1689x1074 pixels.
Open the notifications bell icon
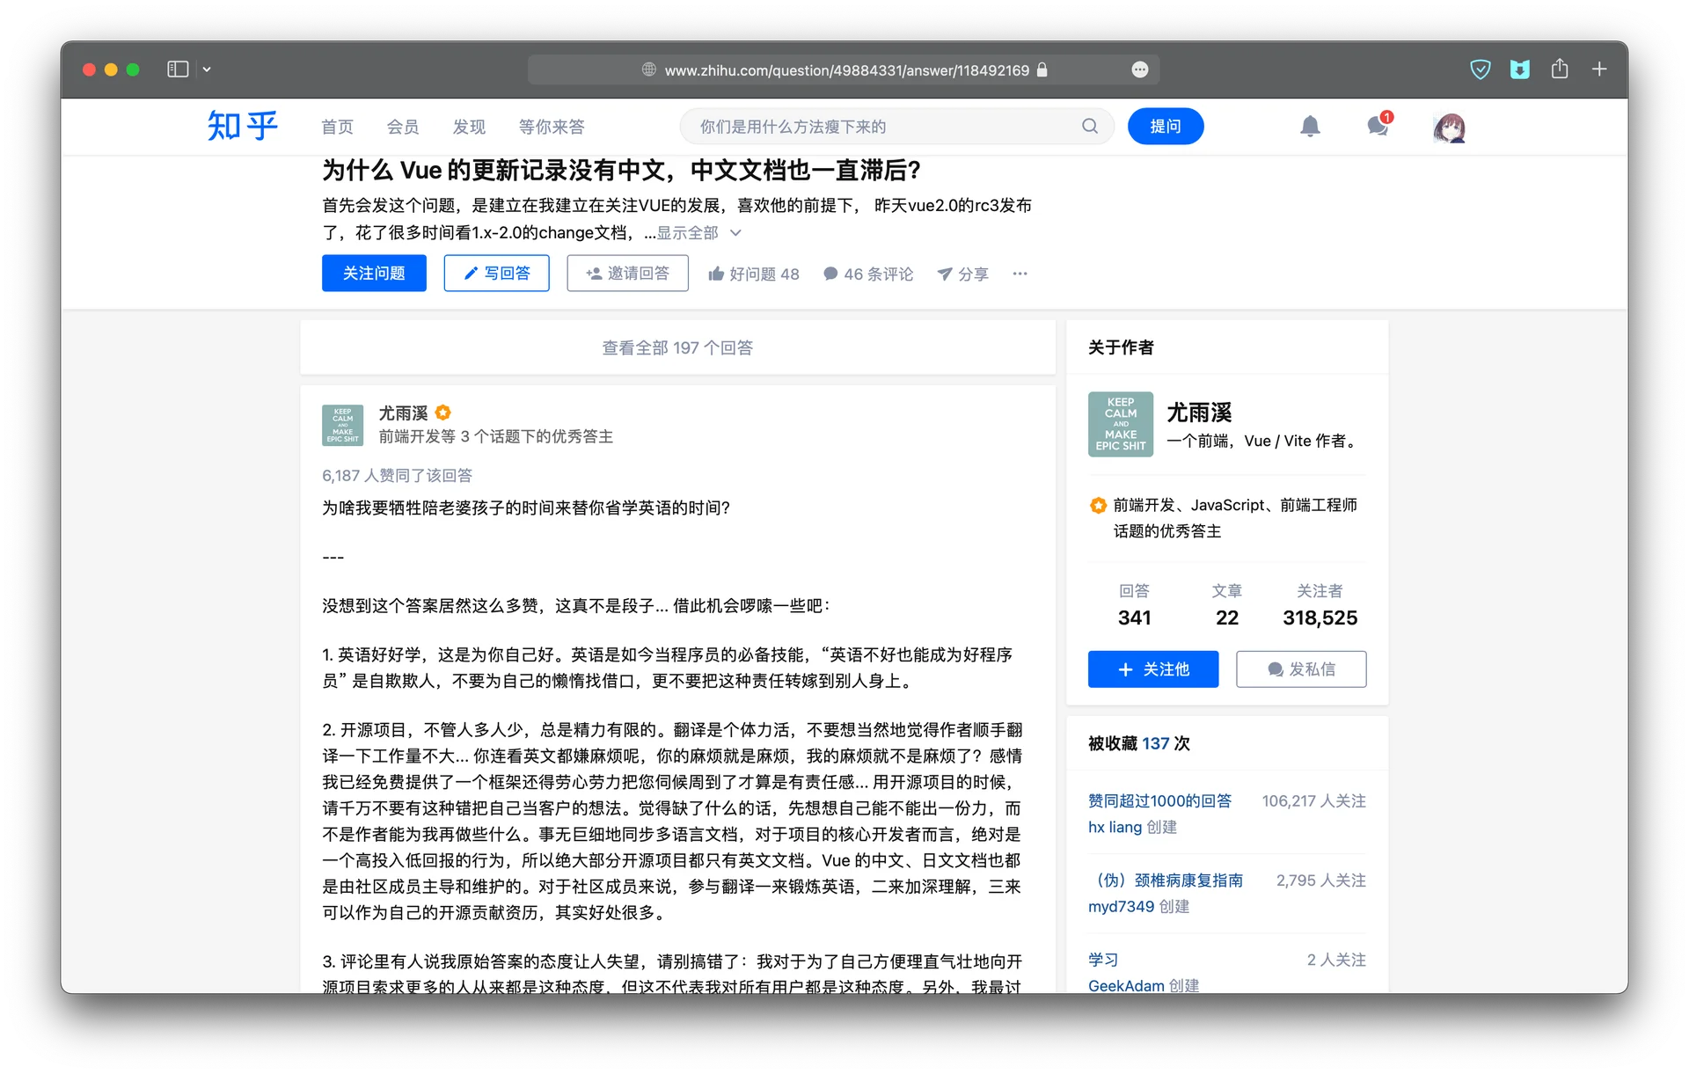pos(1310,127)
